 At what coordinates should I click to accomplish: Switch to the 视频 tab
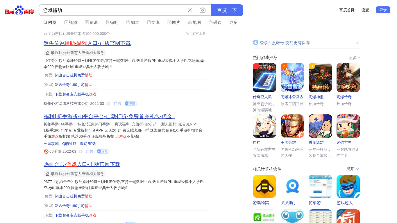[71, 22]
